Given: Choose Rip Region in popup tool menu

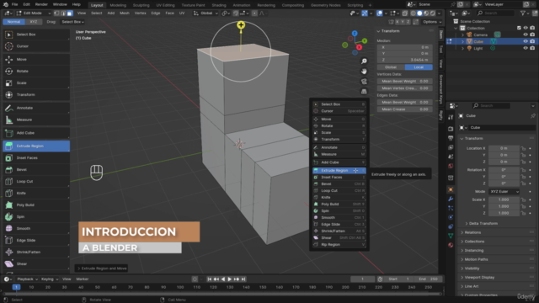Looking at the screenshot, I should [339, 245].
